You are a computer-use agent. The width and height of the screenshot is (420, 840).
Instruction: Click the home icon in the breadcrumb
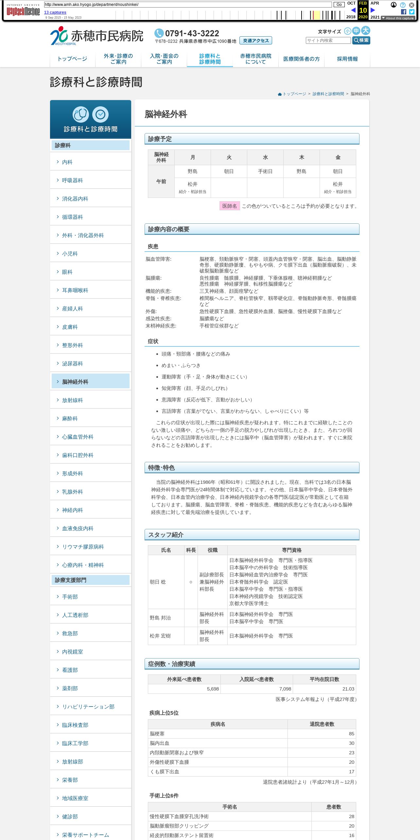[x=280, y=94]
